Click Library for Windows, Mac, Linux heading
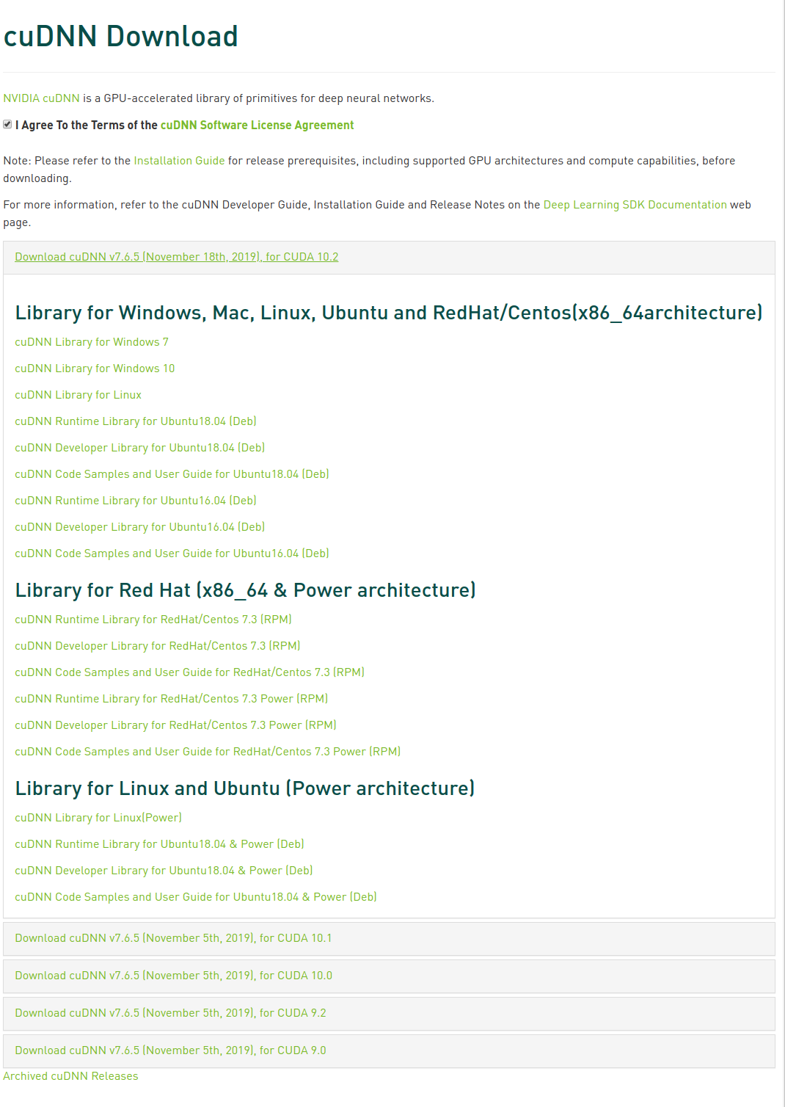This screenshot has height=1107, width=785. (389, 313)
